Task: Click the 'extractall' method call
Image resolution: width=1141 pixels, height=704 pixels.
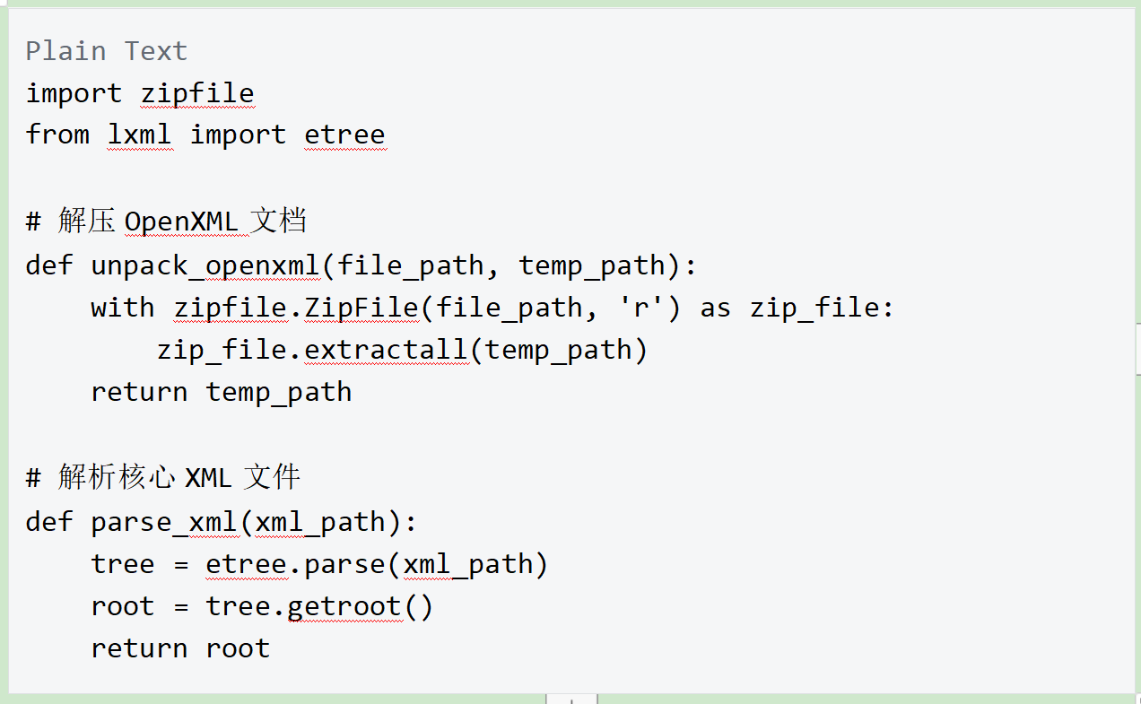Action: (x=386, y=350)
